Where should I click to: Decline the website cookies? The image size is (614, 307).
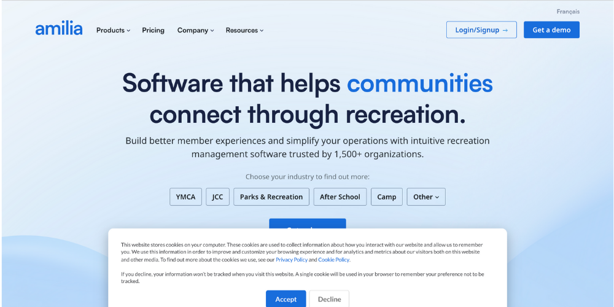coord(329,299)
